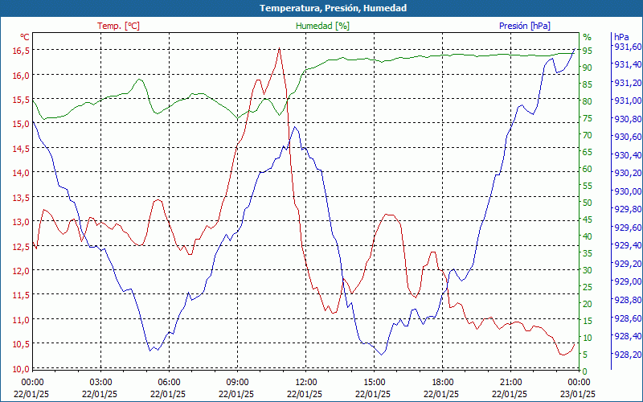The image size is (643, 402).
Task: Click the 18:00 time axis label
Action: click(443, 382)
